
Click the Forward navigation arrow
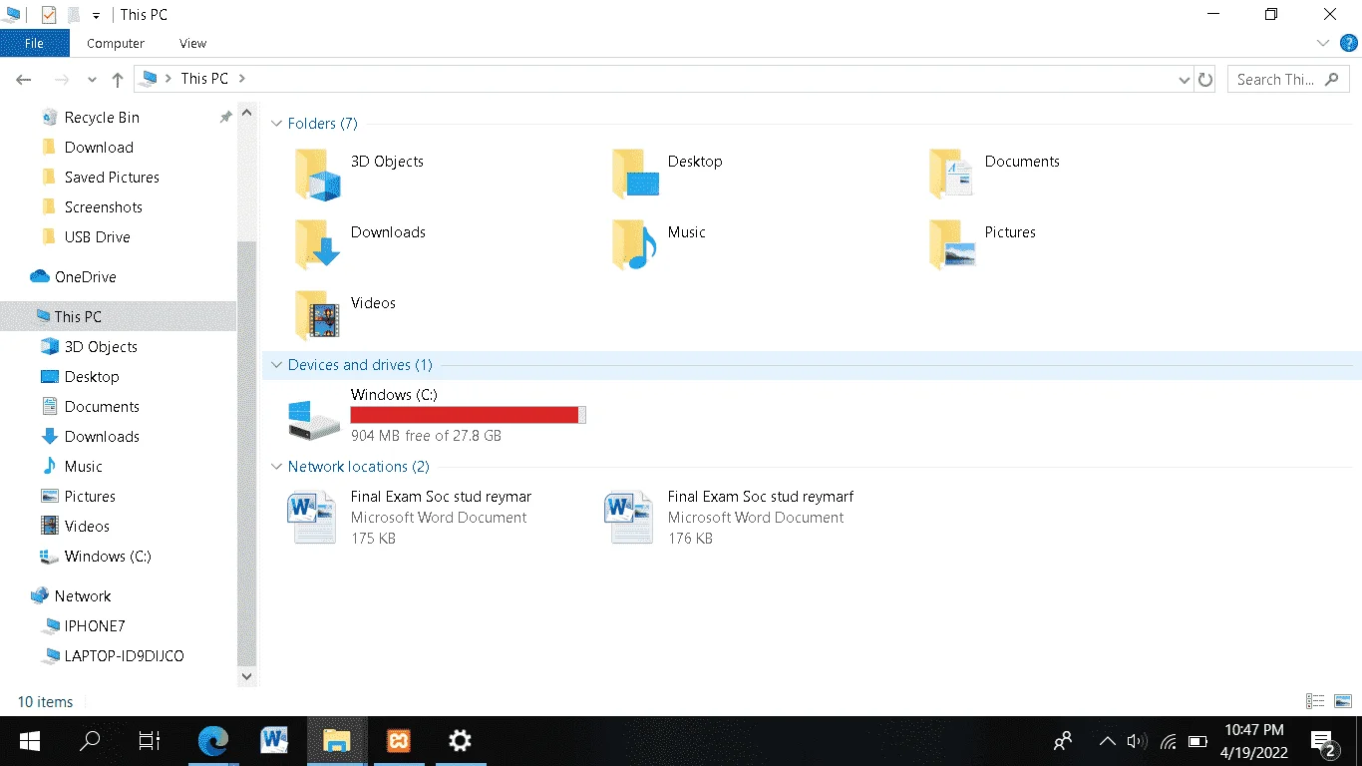pos(61,80)
